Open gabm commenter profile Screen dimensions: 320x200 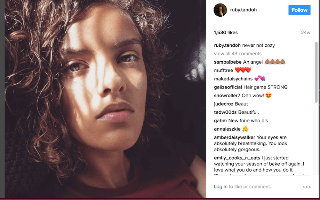[x=220, y=120]
